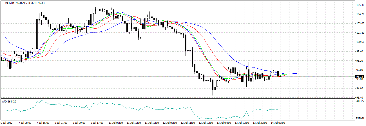Select the 7 Jul 08:00 time label

pos(25,123)
